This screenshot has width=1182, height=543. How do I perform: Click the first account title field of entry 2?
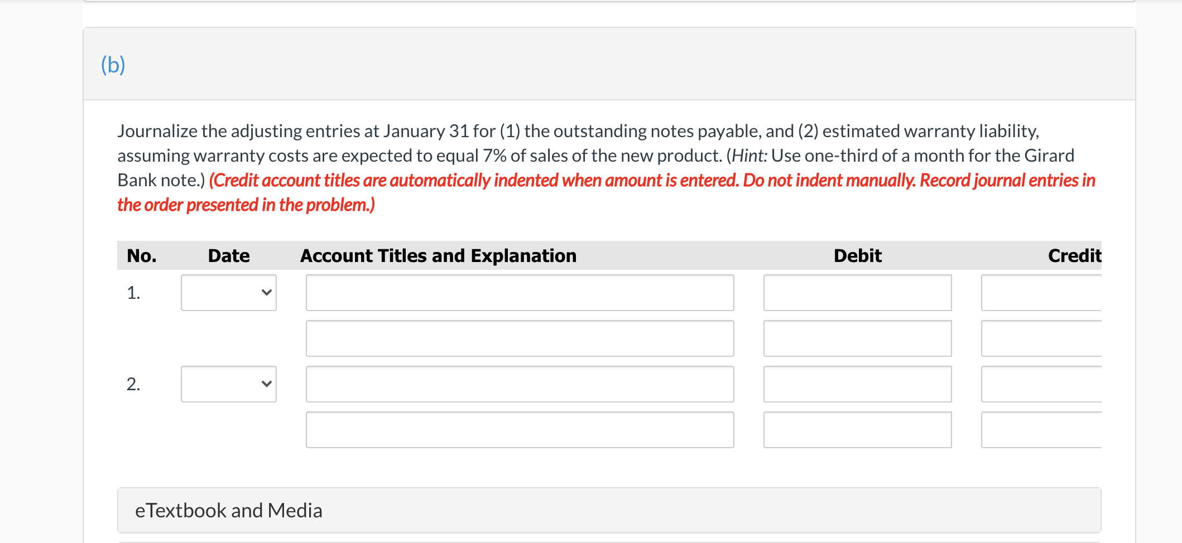(520, 384)
